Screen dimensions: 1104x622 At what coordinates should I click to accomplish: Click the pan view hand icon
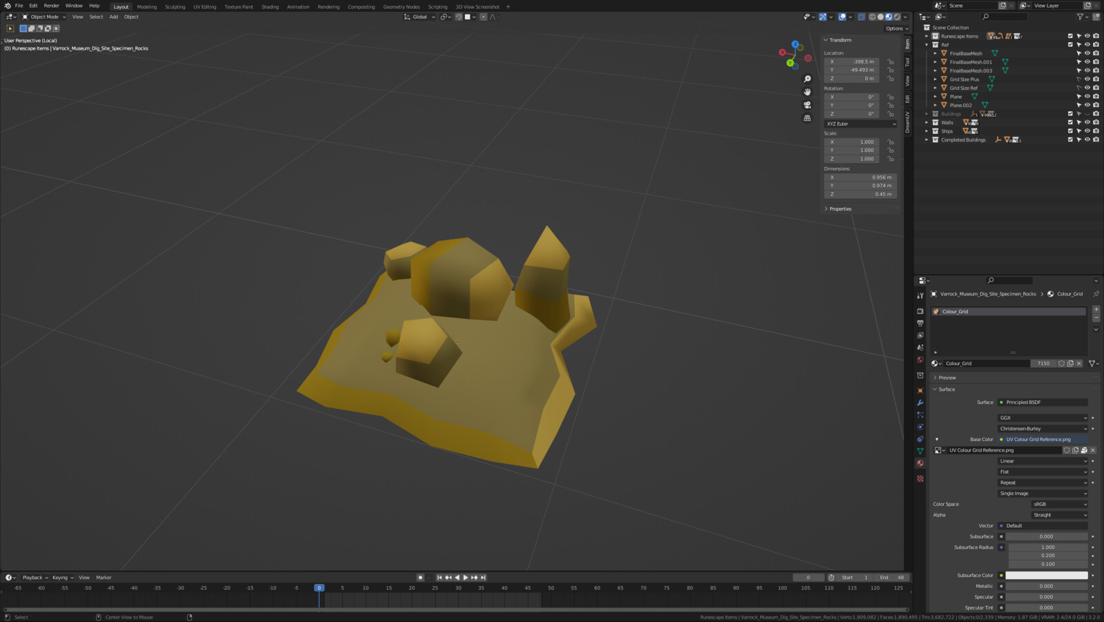(x=807, y=92)
